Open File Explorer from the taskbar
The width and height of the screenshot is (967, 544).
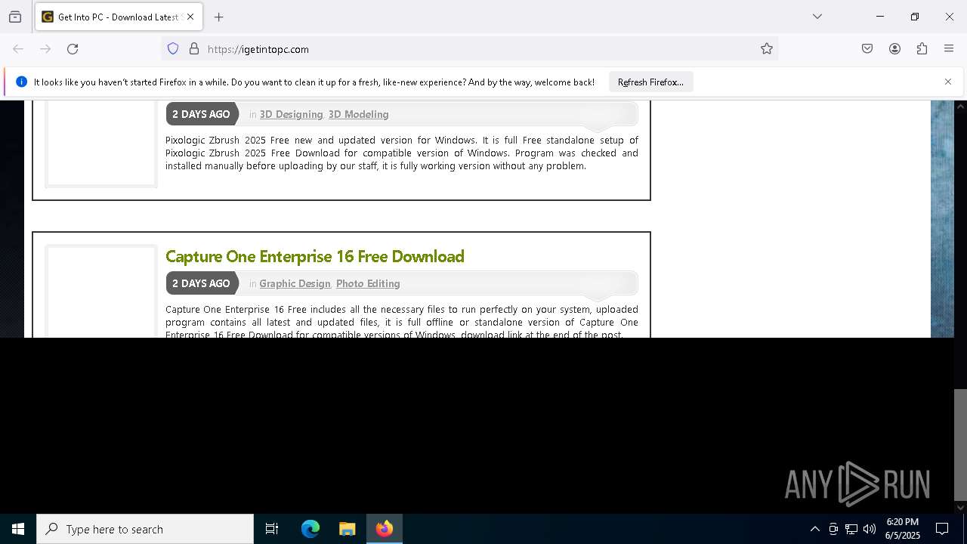pos(347,529)
